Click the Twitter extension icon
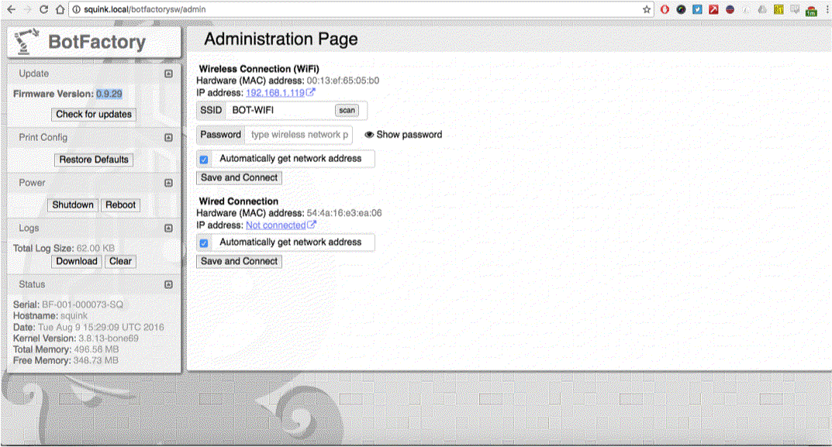Viewport: 832px width, 447px height. [696, 9]
